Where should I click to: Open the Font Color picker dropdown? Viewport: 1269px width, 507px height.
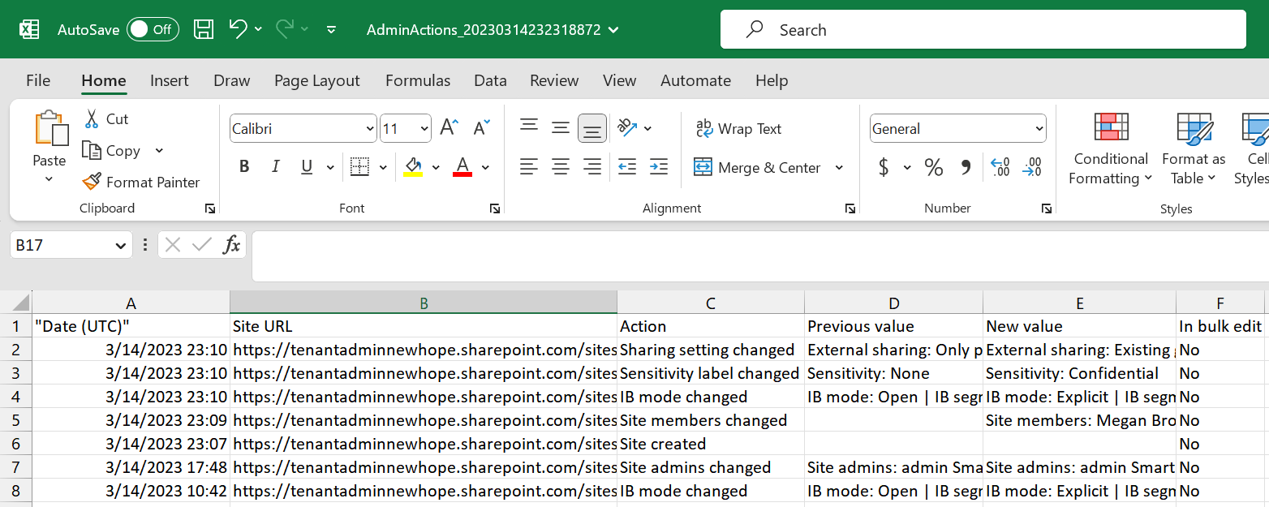coord(484,167)
